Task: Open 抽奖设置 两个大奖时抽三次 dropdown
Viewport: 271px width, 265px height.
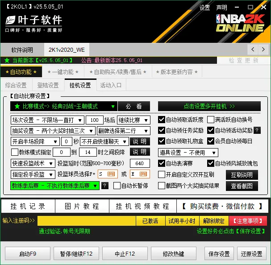Action: [x=53, y=131]
